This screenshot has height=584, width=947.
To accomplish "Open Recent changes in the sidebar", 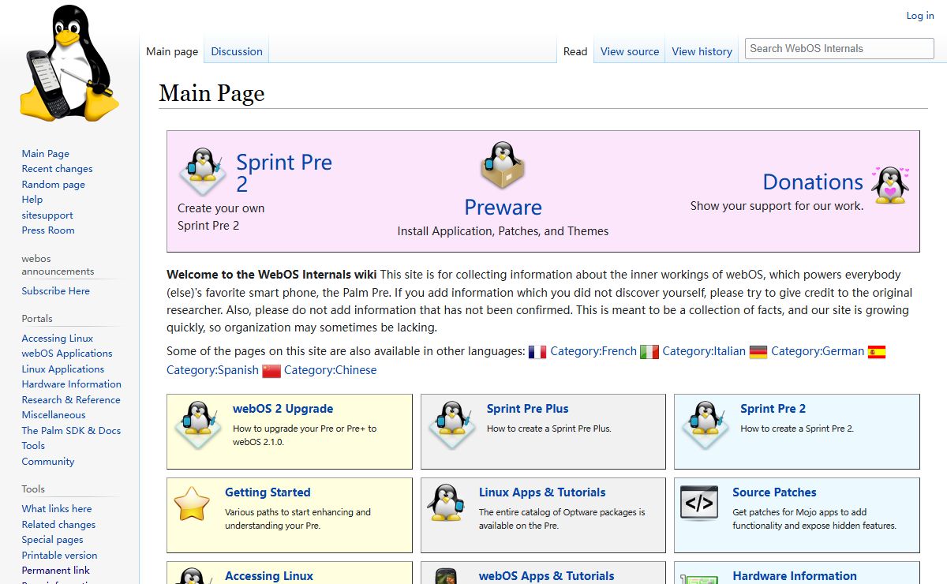I will coord(58,169).
